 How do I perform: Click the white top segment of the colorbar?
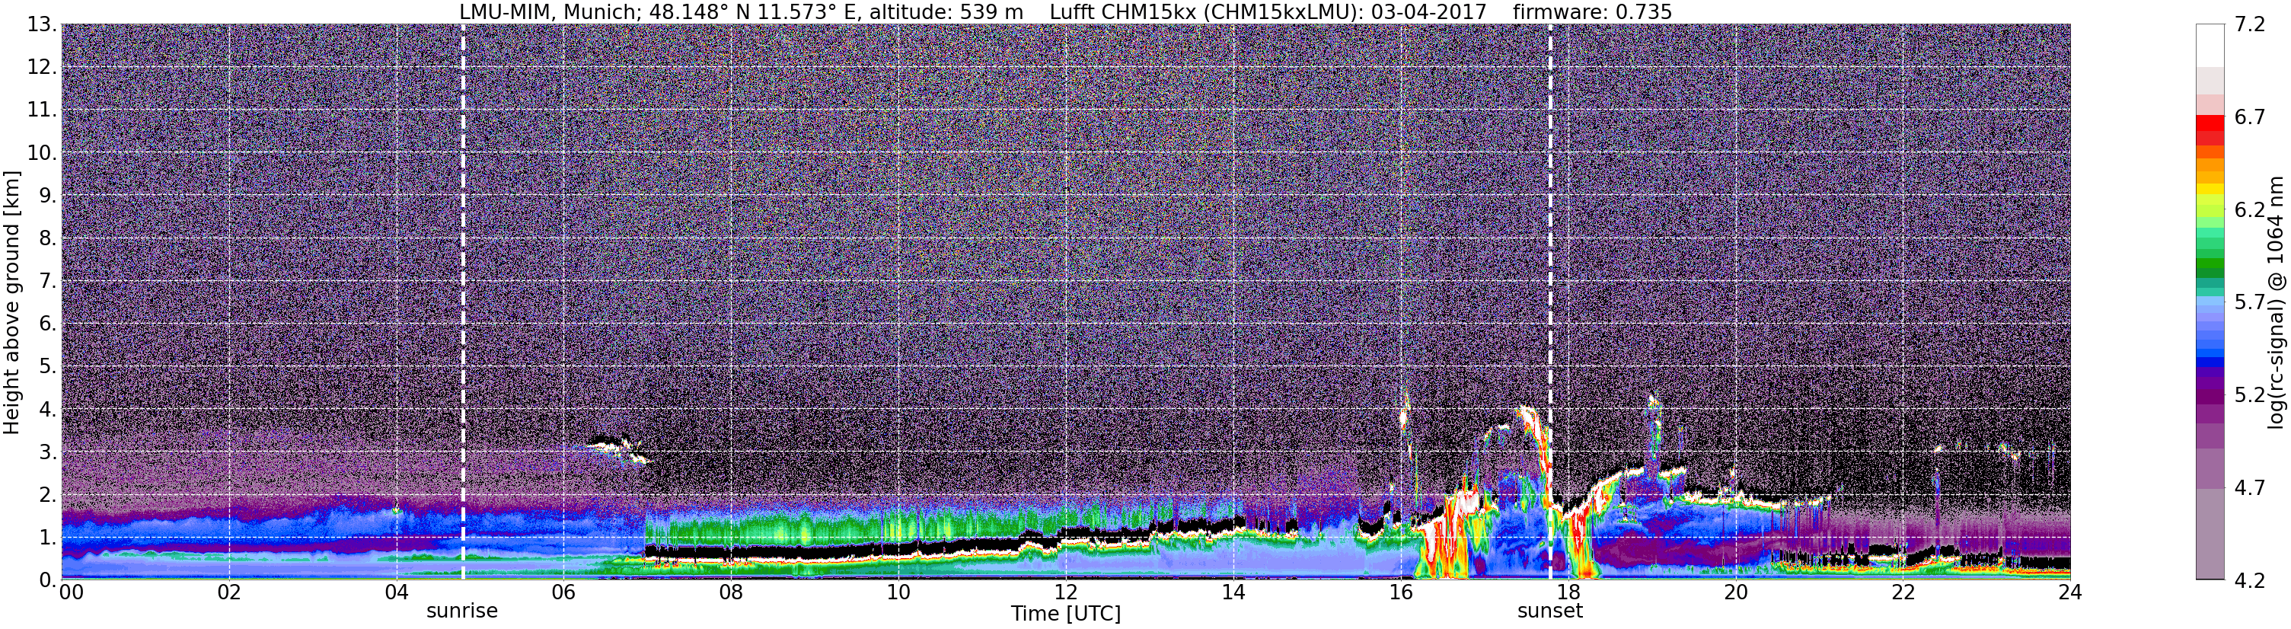click(x=2210, y=46)
